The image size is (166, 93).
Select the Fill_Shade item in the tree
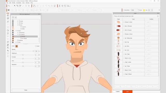pos(24,38)
